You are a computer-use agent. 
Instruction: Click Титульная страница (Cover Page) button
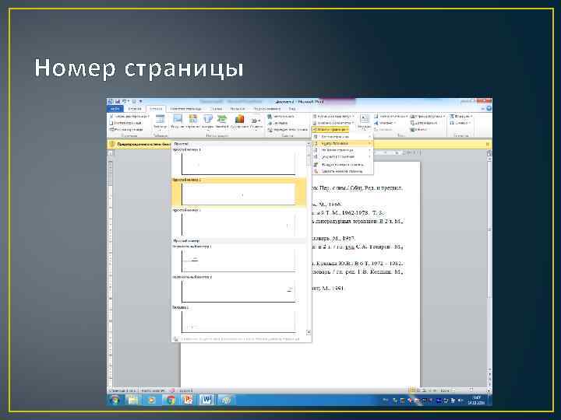(x=129, y=117)
